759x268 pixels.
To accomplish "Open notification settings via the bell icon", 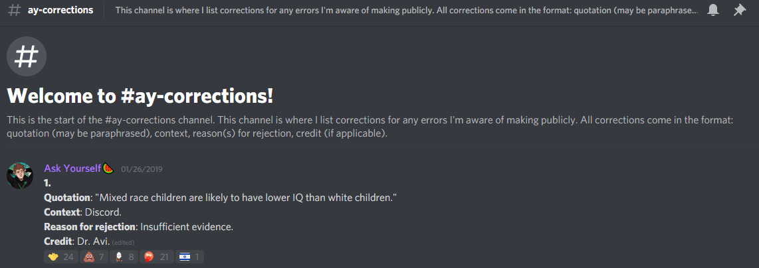I will (712, 10).
